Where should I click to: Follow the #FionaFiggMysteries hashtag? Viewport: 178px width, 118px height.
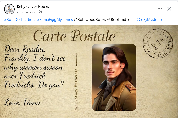(55, 20)
